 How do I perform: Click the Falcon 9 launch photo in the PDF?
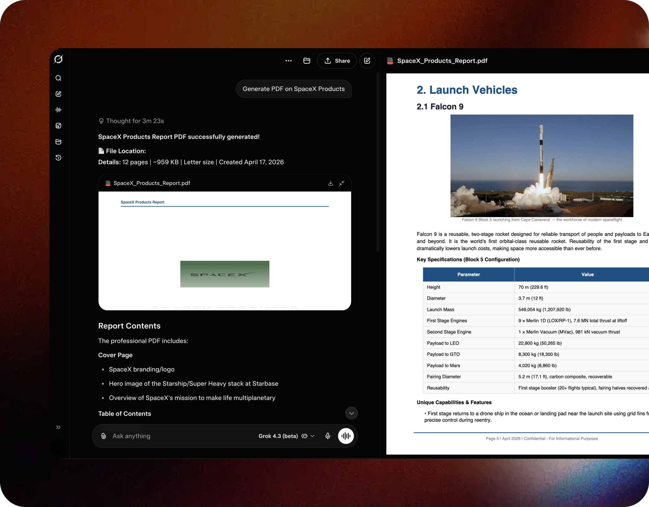(x=542, y=166)
